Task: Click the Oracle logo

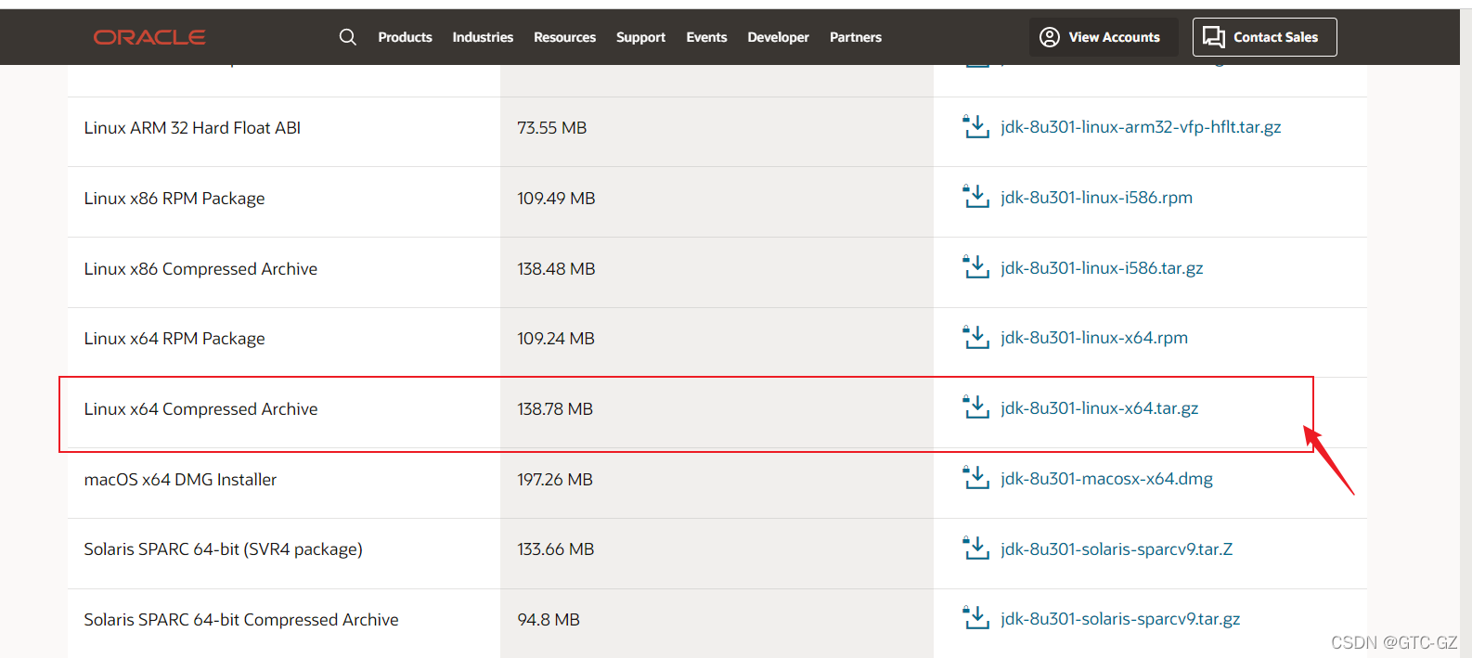Action: tap(149, 37)
